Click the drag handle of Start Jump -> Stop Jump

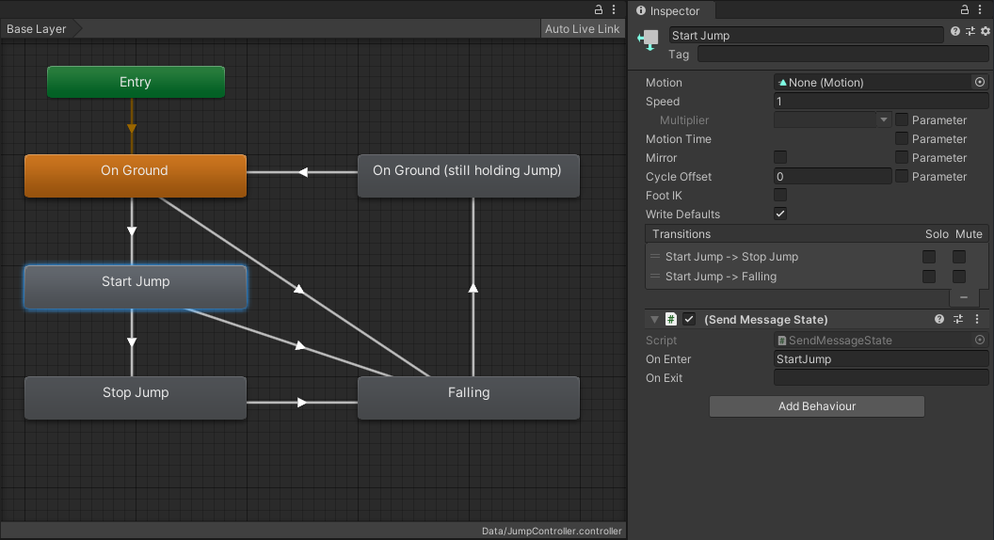[x=655, y=256]
